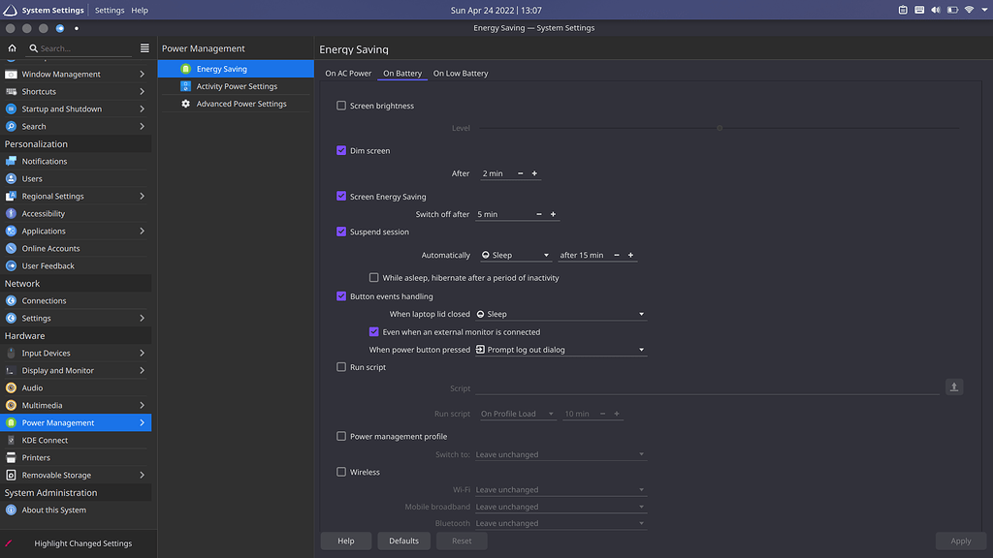Open KDE Connect settings

click(x=45, y=440)
